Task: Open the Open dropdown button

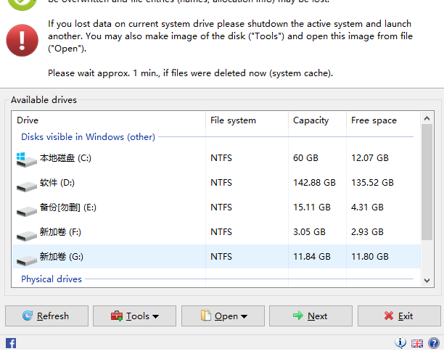Action: tap(223, 316)
